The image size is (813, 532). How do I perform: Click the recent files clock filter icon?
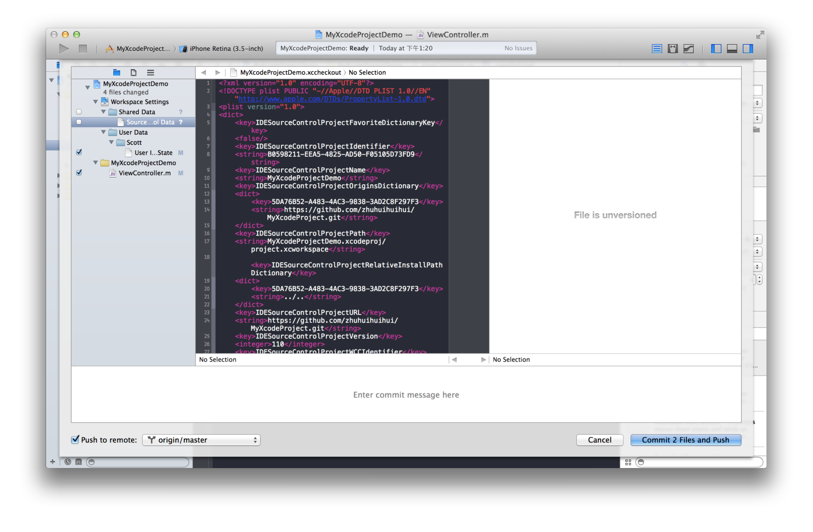(68, 462)
